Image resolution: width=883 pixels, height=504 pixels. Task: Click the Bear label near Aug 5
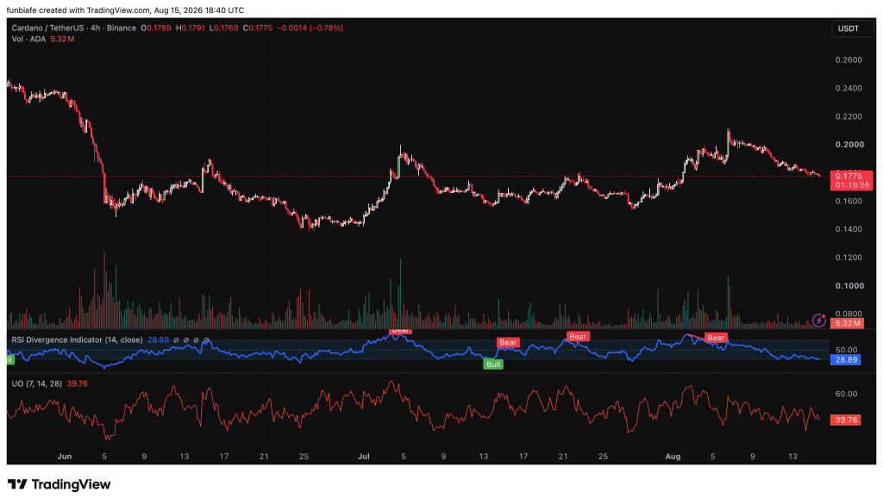pos(716,338)
